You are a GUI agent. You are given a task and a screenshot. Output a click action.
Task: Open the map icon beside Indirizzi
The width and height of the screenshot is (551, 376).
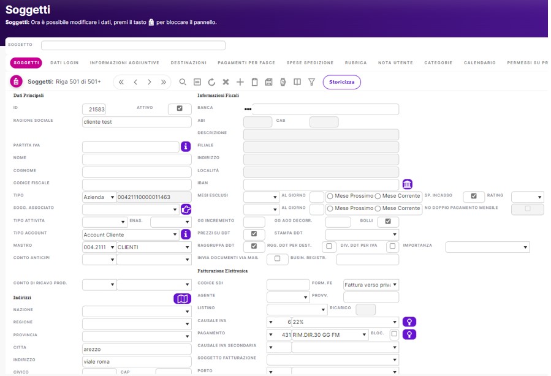point(182,299)
